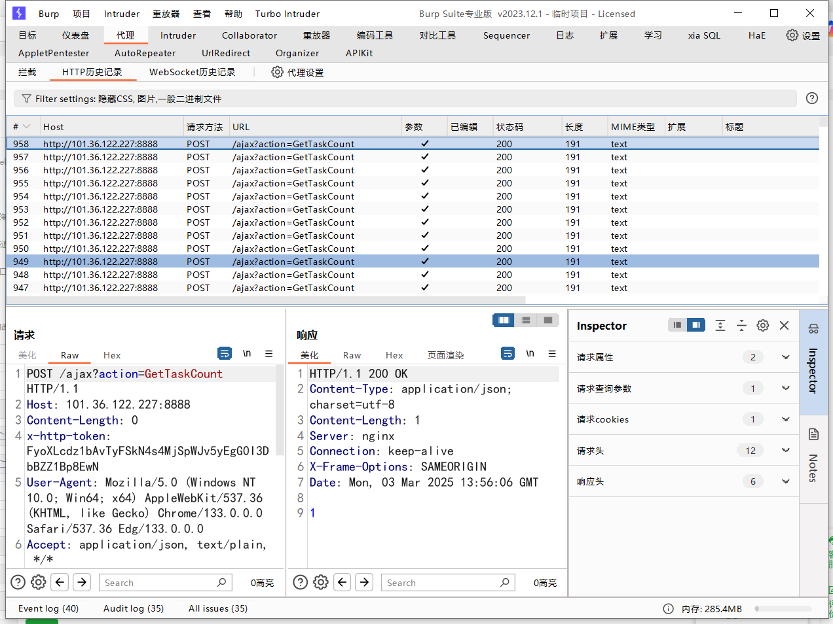The width and height of the screenshot is (833, 624).
Task: Open the response pane hamburger menu
Action: click(552, 353)
